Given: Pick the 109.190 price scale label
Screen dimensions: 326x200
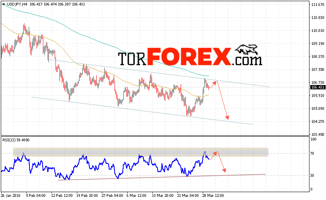Looking at the screenshot, I should click(x=318, y=44).
